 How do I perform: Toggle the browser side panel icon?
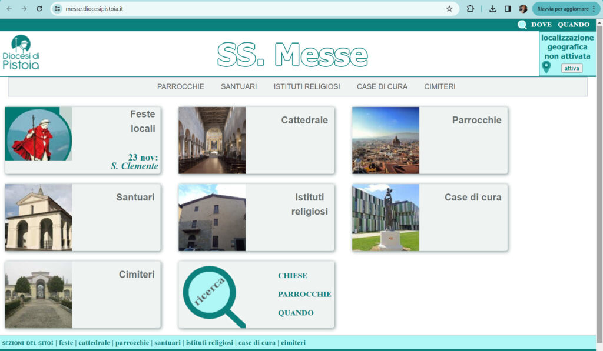tap(508, 9)
